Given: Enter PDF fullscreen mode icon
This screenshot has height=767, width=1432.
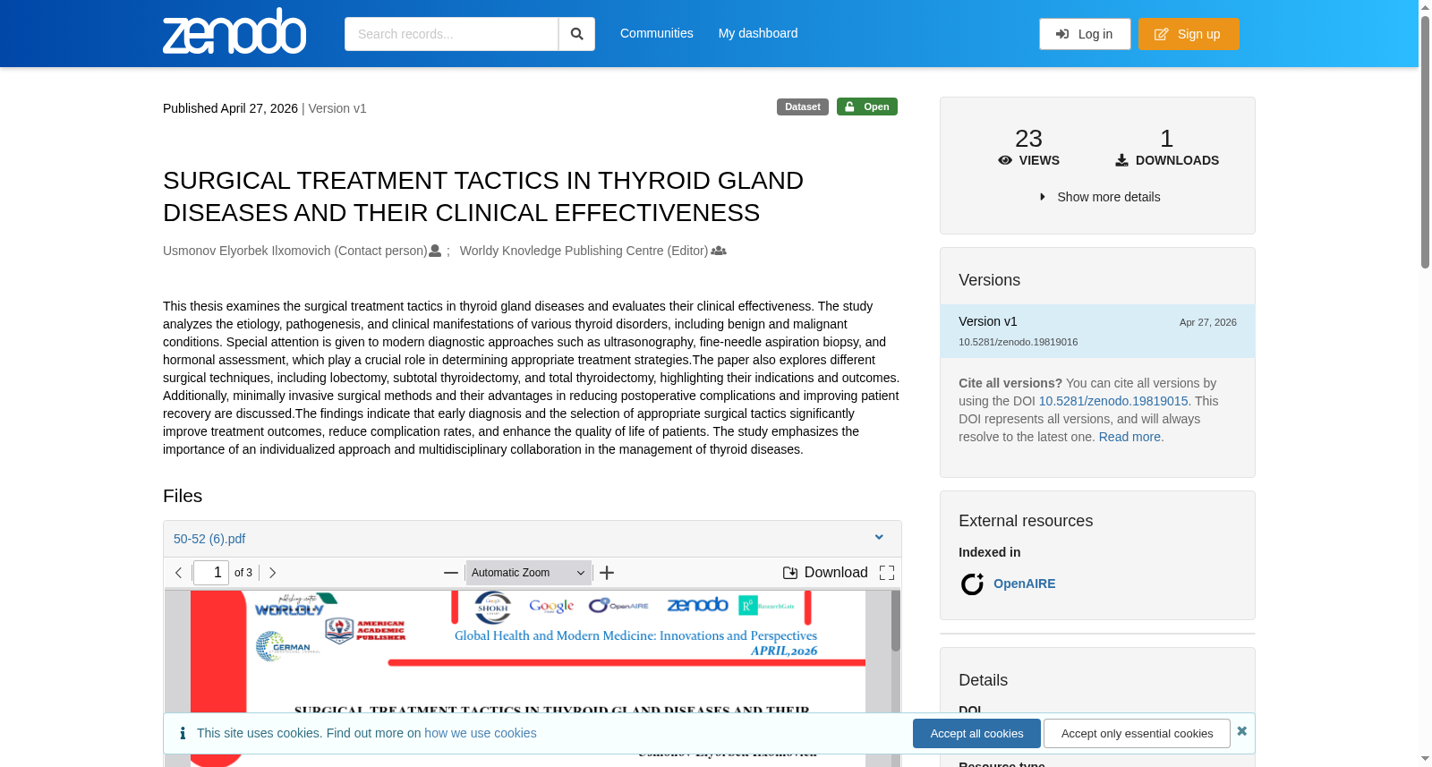Looking at the screenshot, I should [887, 573].
